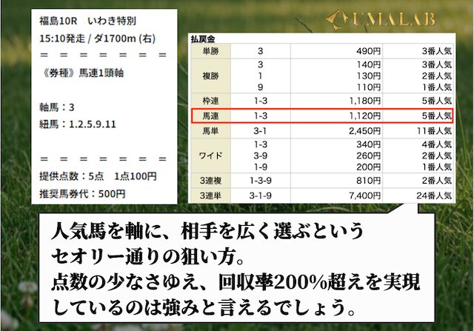Select the 単勝 row label

point(210,51)
